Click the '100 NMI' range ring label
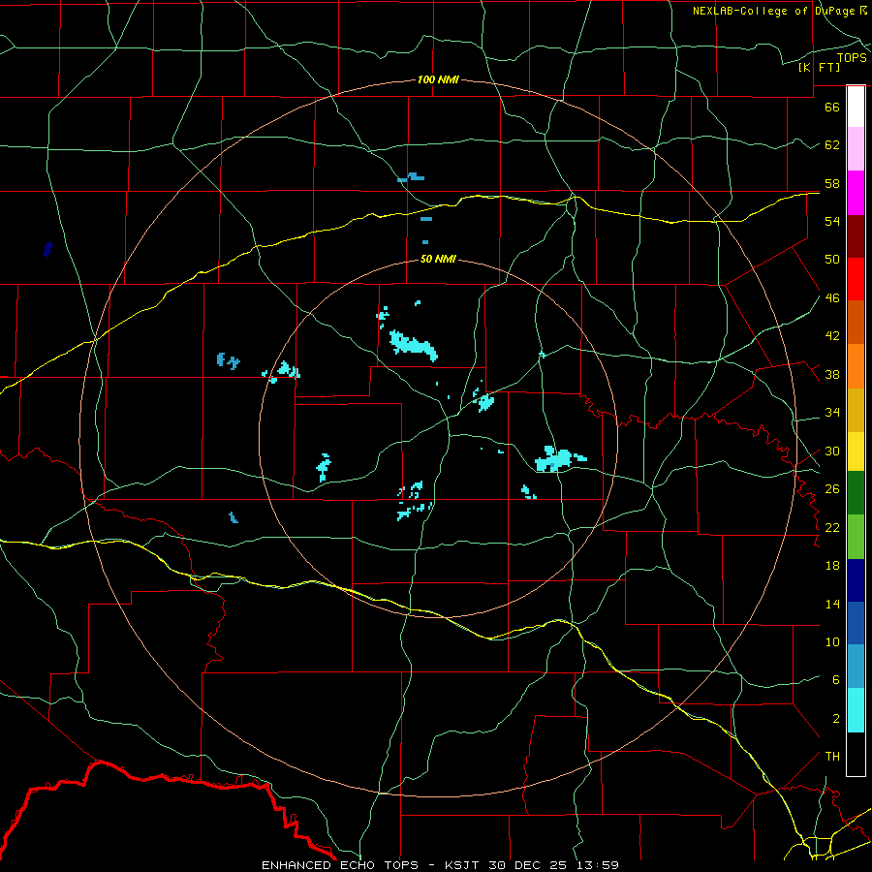 pos(438,80)
